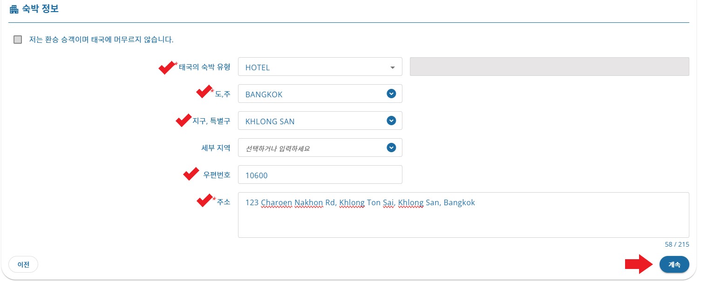Click the red checkmark next to 도,주 label
701x282 pixels.
pyautogui.click(x=203, y=92)
